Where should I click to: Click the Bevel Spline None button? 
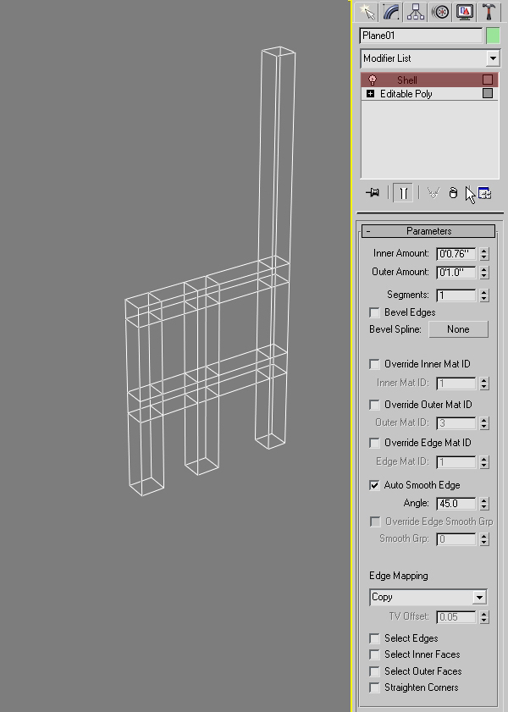tap(458, 329)
